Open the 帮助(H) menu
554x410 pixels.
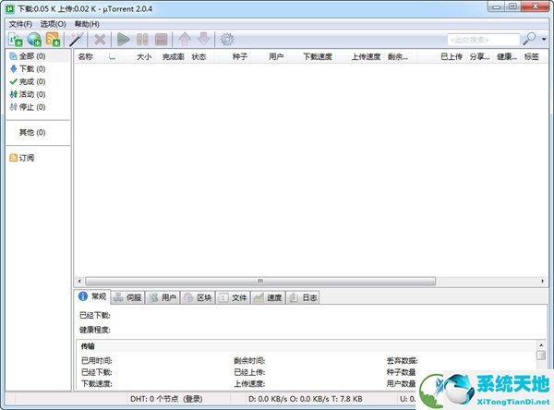[x=87, y=24]
